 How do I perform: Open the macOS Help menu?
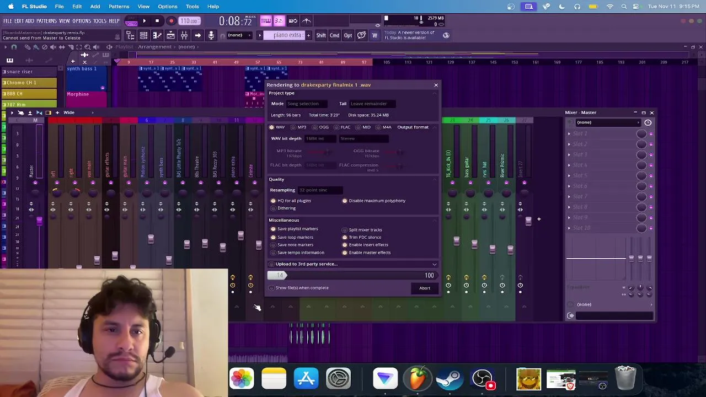tap(213, 7)
